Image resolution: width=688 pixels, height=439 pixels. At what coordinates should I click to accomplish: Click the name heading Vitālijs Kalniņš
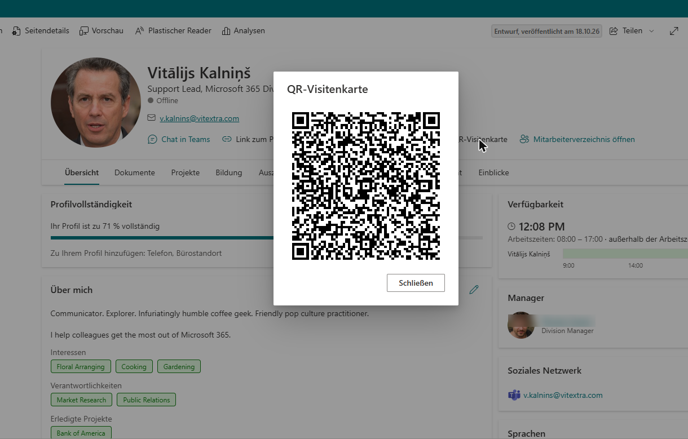[x=199, y=73]
